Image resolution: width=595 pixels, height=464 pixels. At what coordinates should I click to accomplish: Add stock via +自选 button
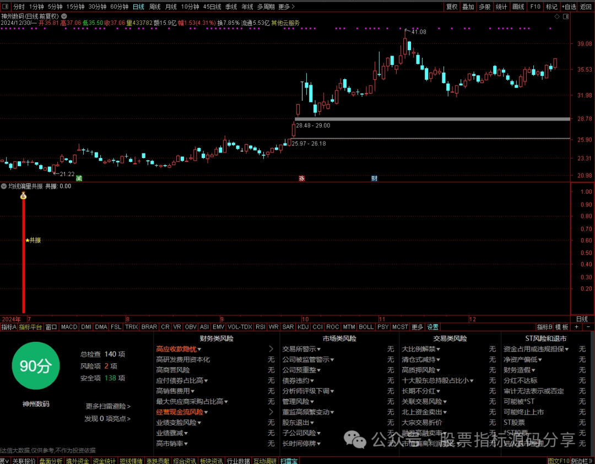tap(569, 7)
